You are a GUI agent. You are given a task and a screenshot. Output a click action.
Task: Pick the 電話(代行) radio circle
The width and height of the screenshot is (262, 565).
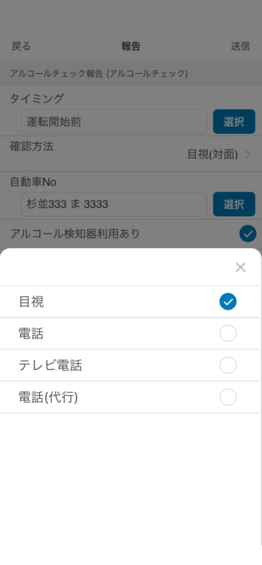tap(228, 397)
